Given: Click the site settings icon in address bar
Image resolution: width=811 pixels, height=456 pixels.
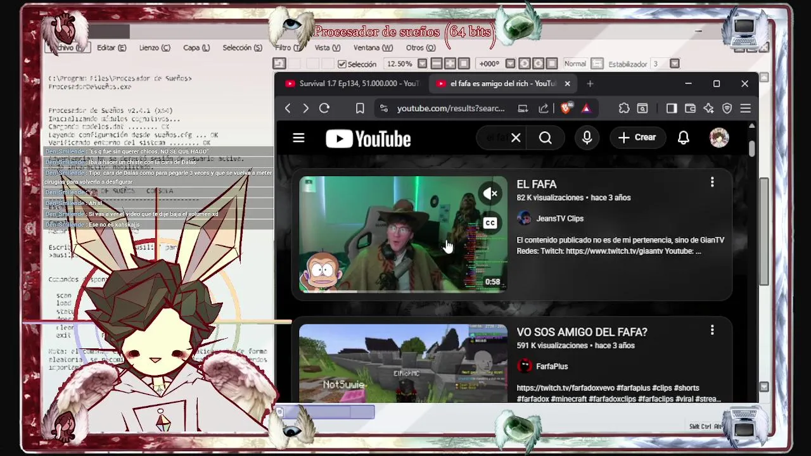Looking at the screenshot, I should (x=383, y=108).
